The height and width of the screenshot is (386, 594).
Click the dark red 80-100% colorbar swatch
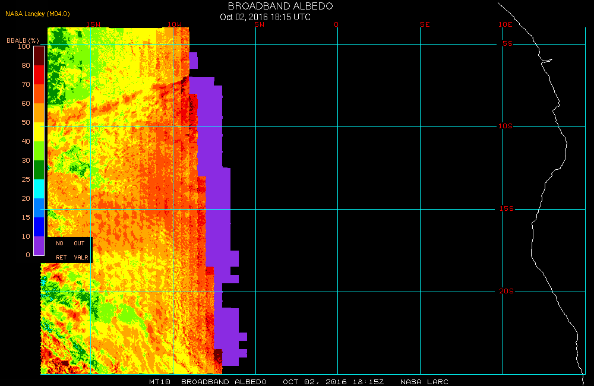39,55
